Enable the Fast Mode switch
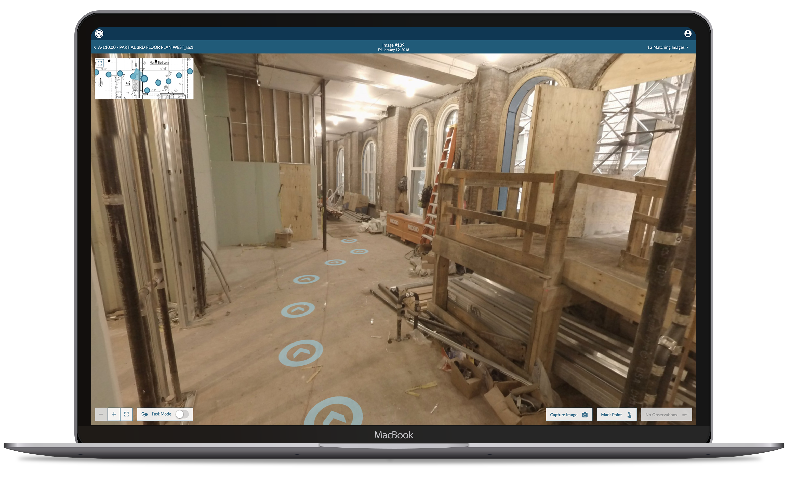This screenshot has width=797, height=484. (182, 415)
